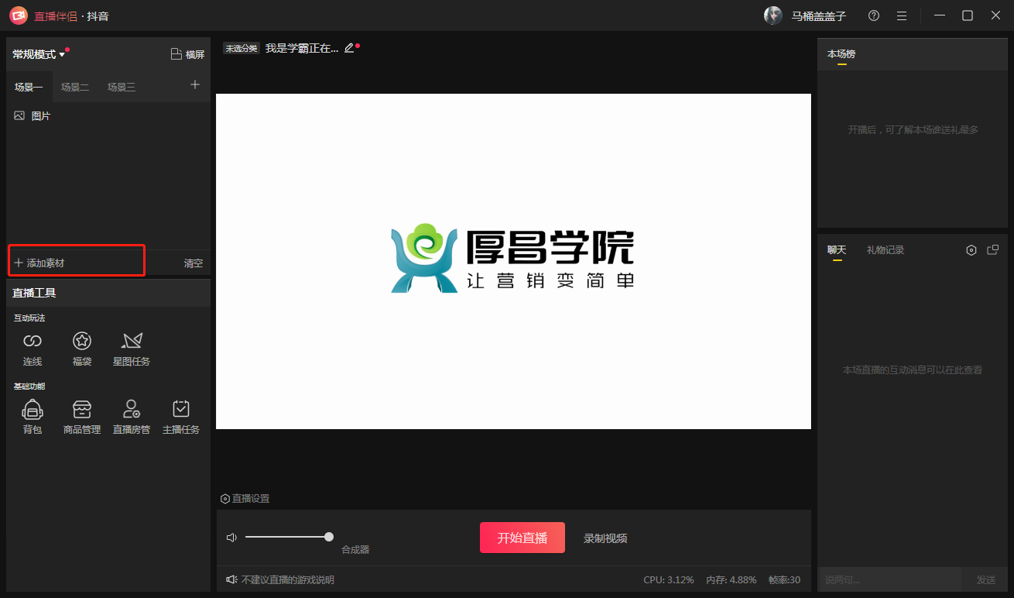Add a new scene with plus icon
The width and height of the screenshot is (1014, 598).
(x=195, y=84)
